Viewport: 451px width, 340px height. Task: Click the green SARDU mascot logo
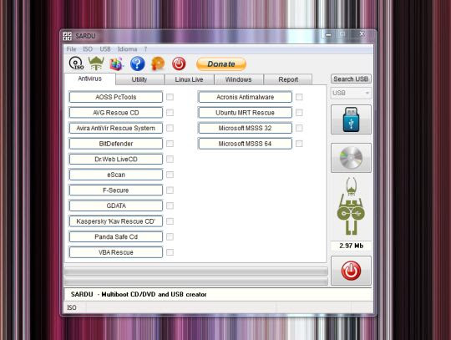351,206
